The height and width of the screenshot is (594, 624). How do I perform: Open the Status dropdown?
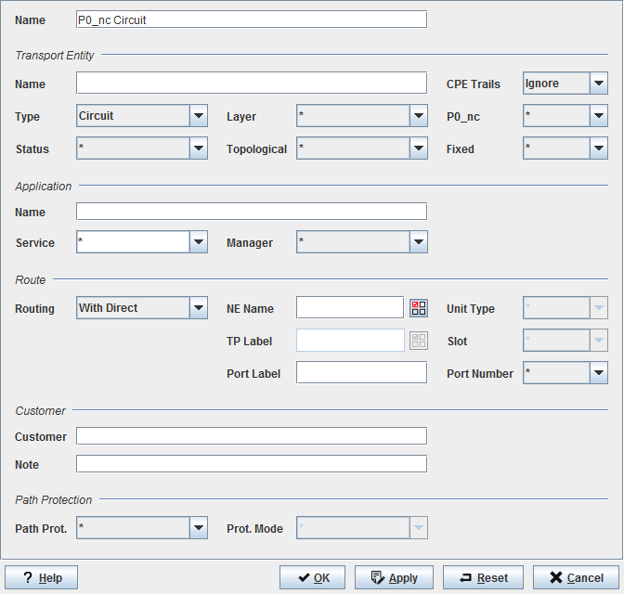(141, 148)
